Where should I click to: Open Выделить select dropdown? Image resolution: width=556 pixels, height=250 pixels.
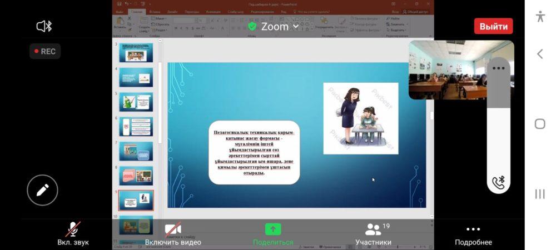pos(396,30)
